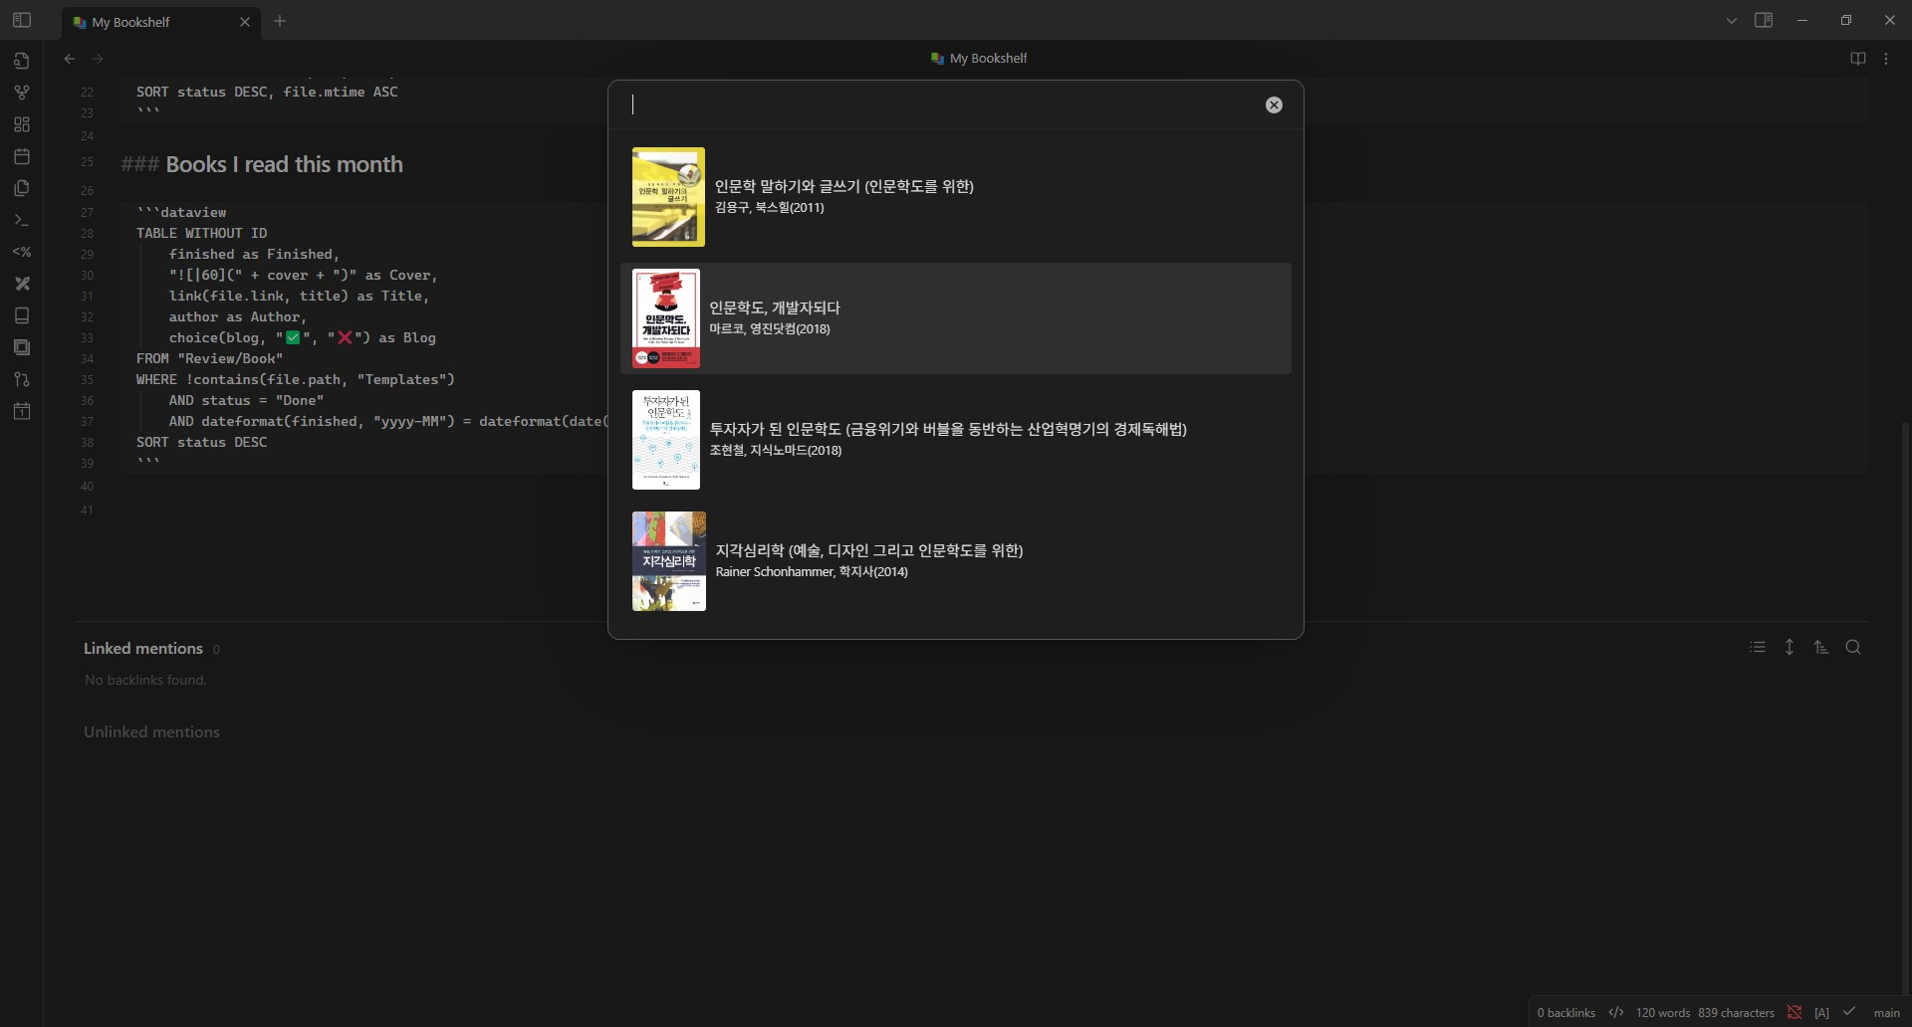Click the checkmark status bar icon
1912x1027 pixels.
click(x=1849, y=1012)
